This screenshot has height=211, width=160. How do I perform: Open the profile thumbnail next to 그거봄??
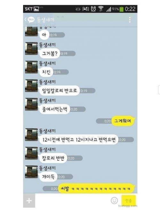[x=31, y=49]
